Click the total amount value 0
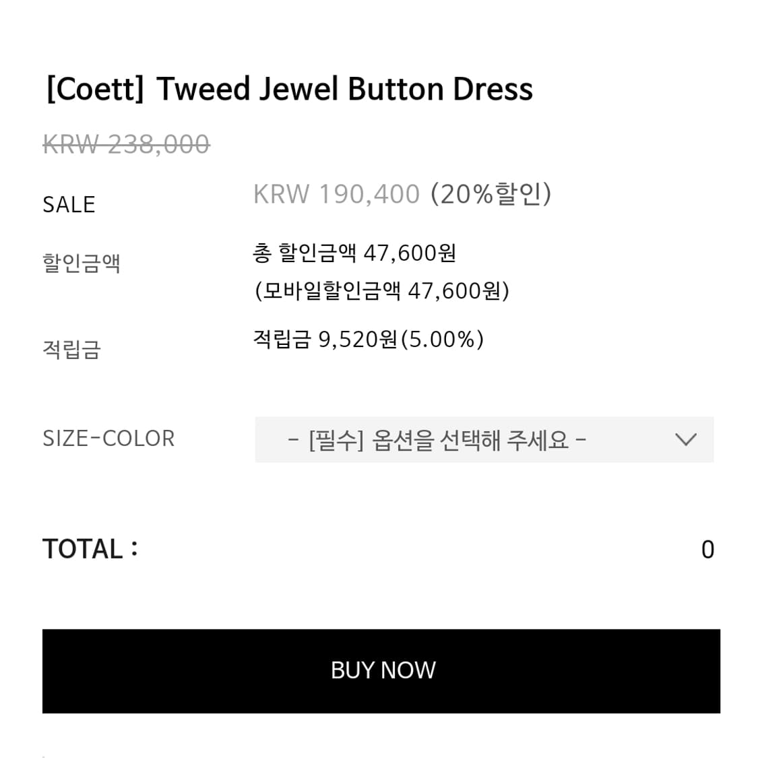The width and height of the screenshot is (758, 758). [x=707, y=550]
